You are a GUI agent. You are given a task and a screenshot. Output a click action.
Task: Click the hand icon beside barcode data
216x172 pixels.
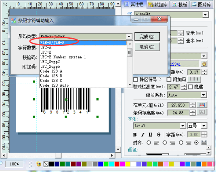pyautogui.click(x=204, y=64)
